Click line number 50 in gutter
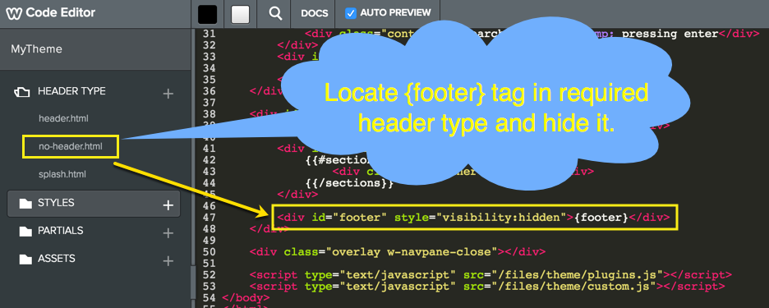The height and width of the screenshot is (308, 769). (209, 252)
